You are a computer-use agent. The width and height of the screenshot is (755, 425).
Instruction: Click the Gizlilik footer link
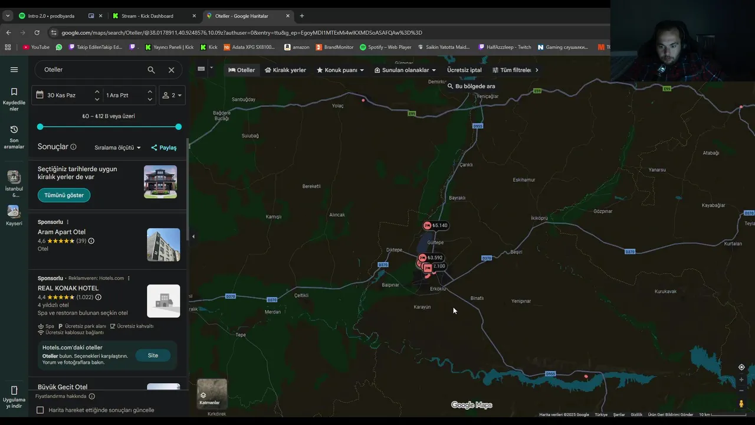[636, 414]
